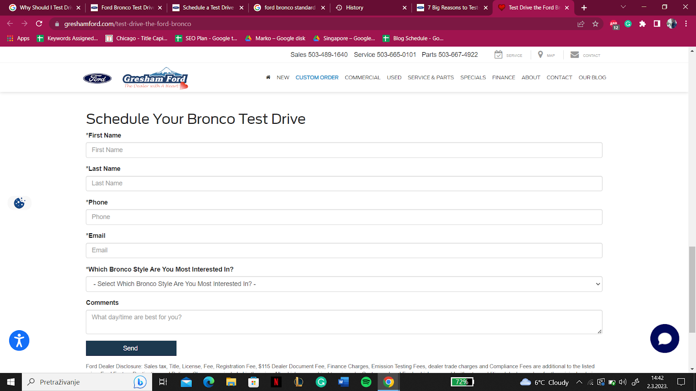The height and width of the screenshot is (391, 696).
Task: Reload the page with the refresh icon
Action: [39, 24]
